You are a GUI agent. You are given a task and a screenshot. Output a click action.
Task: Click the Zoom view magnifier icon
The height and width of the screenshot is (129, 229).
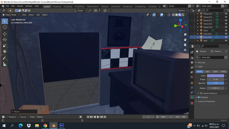(x=185, y=34)
